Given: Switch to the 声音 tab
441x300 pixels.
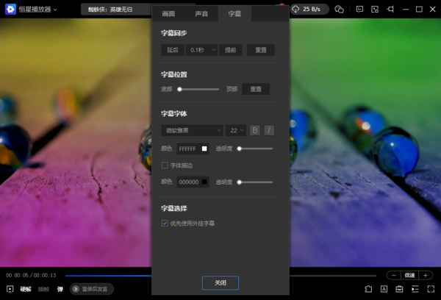Looking at the screenshot, I should pyautogui.click(x=201, y=14).
